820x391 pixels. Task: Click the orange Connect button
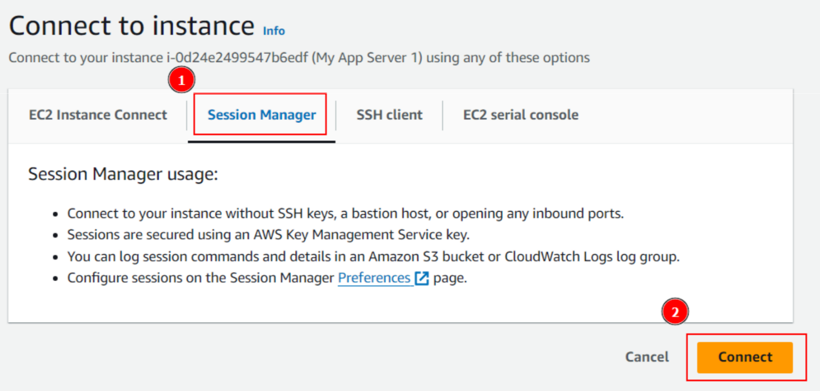pyautogui.click(x=745, y=357)
